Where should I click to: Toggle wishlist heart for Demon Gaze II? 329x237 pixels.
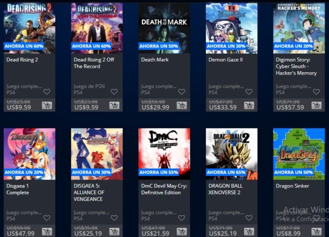tap(249, 91)
